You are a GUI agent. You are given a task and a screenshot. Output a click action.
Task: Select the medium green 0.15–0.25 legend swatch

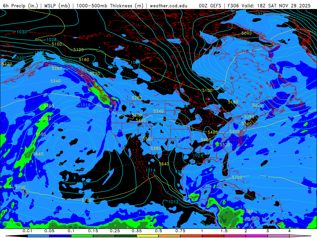pos(104,236)
